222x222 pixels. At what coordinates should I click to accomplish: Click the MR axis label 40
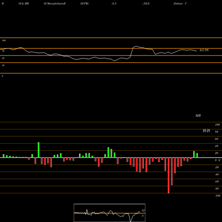(x=217, y=146)
